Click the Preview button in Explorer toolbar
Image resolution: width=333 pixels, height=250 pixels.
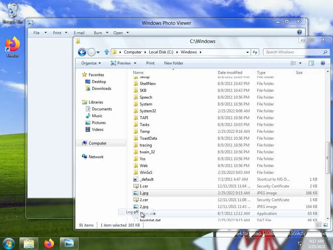(121, 63)
